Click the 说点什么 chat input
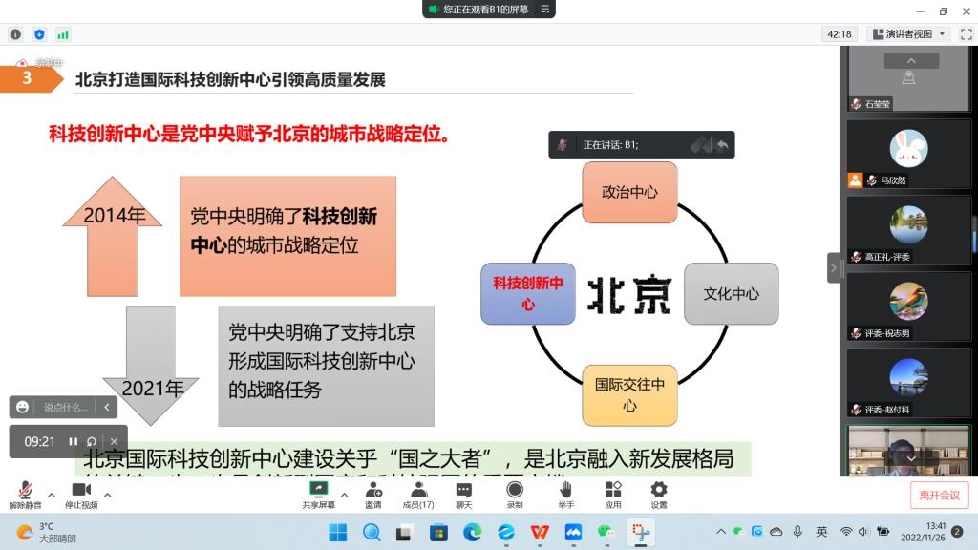This screenshot has height=550, width=978. [x=66, y=407]
